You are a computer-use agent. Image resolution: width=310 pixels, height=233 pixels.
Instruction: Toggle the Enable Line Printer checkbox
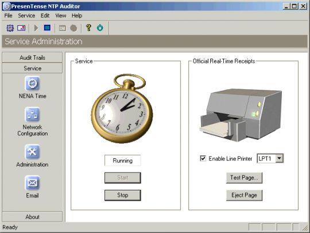pyautogui.click(x=203, y=159)
